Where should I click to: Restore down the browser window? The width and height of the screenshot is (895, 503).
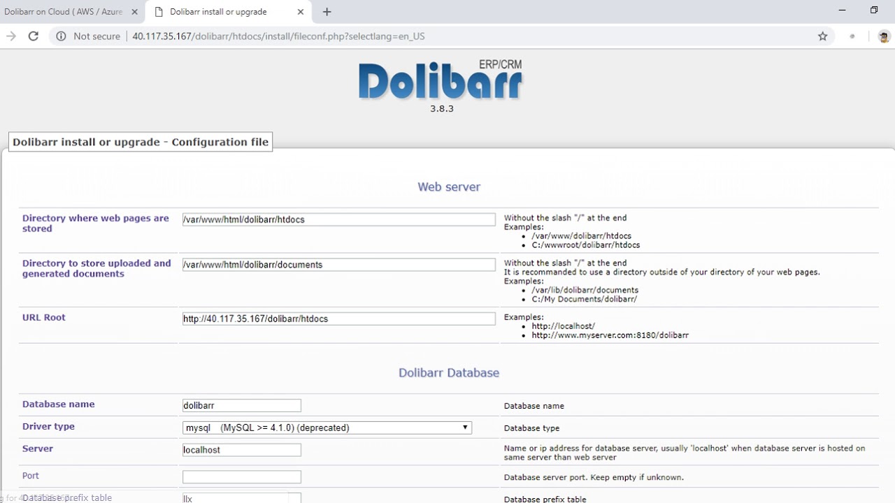pyautogui.click(x=874, y=10)
